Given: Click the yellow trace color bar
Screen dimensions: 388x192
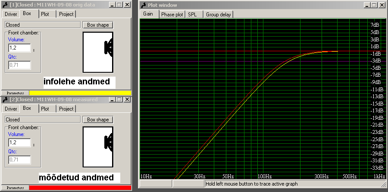Looking at the screenshot, I should click(80, 93).
